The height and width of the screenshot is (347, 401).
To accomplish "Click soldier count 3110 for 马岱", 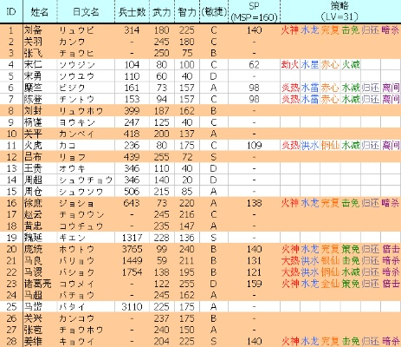I will coord(132,307).
